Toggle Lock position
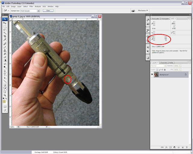The height and width of the screenshot is (154, 193). 162,70
